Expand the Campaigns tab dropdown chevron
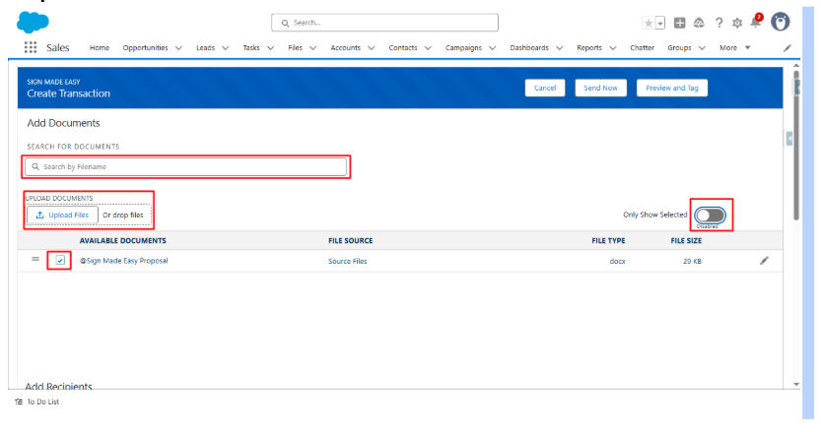This screenshot has width=821, height=432. pos(492,48)
